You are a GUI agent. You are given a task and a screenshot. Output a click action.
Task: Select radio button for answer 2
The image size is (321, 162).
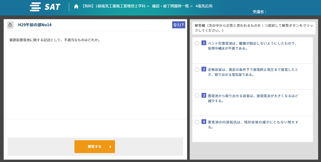click(197, 69)
